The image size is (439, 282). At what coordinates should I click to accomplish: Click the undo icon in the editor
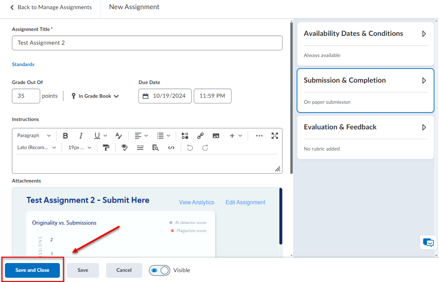190,148
